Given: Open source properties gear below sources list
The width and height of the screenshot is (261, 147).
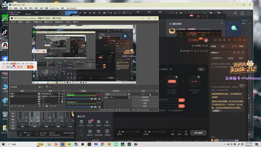Looking at the screenshot, I should 47,106.
